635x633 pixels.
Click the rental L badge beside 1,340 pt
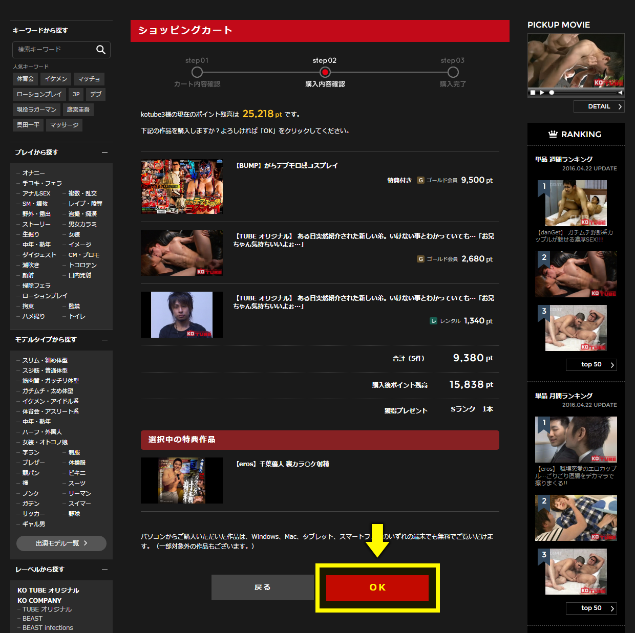pyautogui.click(x=433, y=321)
